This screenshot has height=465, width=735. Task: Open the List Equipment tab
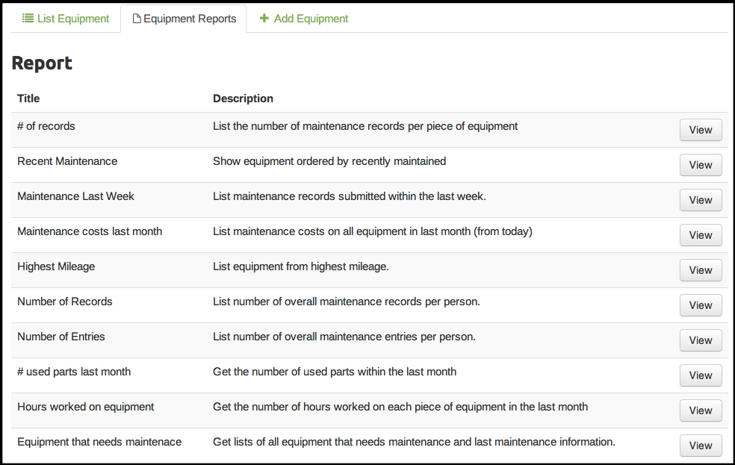pos(66,19)
